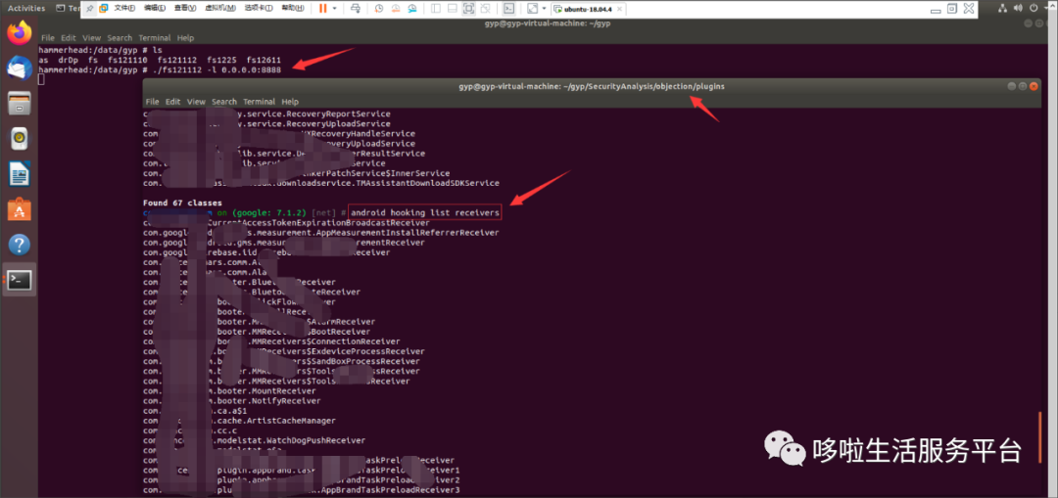Viewport: 1058px width, 498px height.
Task: Toggle the library sidebar view icon
Action: click(435, 8)
